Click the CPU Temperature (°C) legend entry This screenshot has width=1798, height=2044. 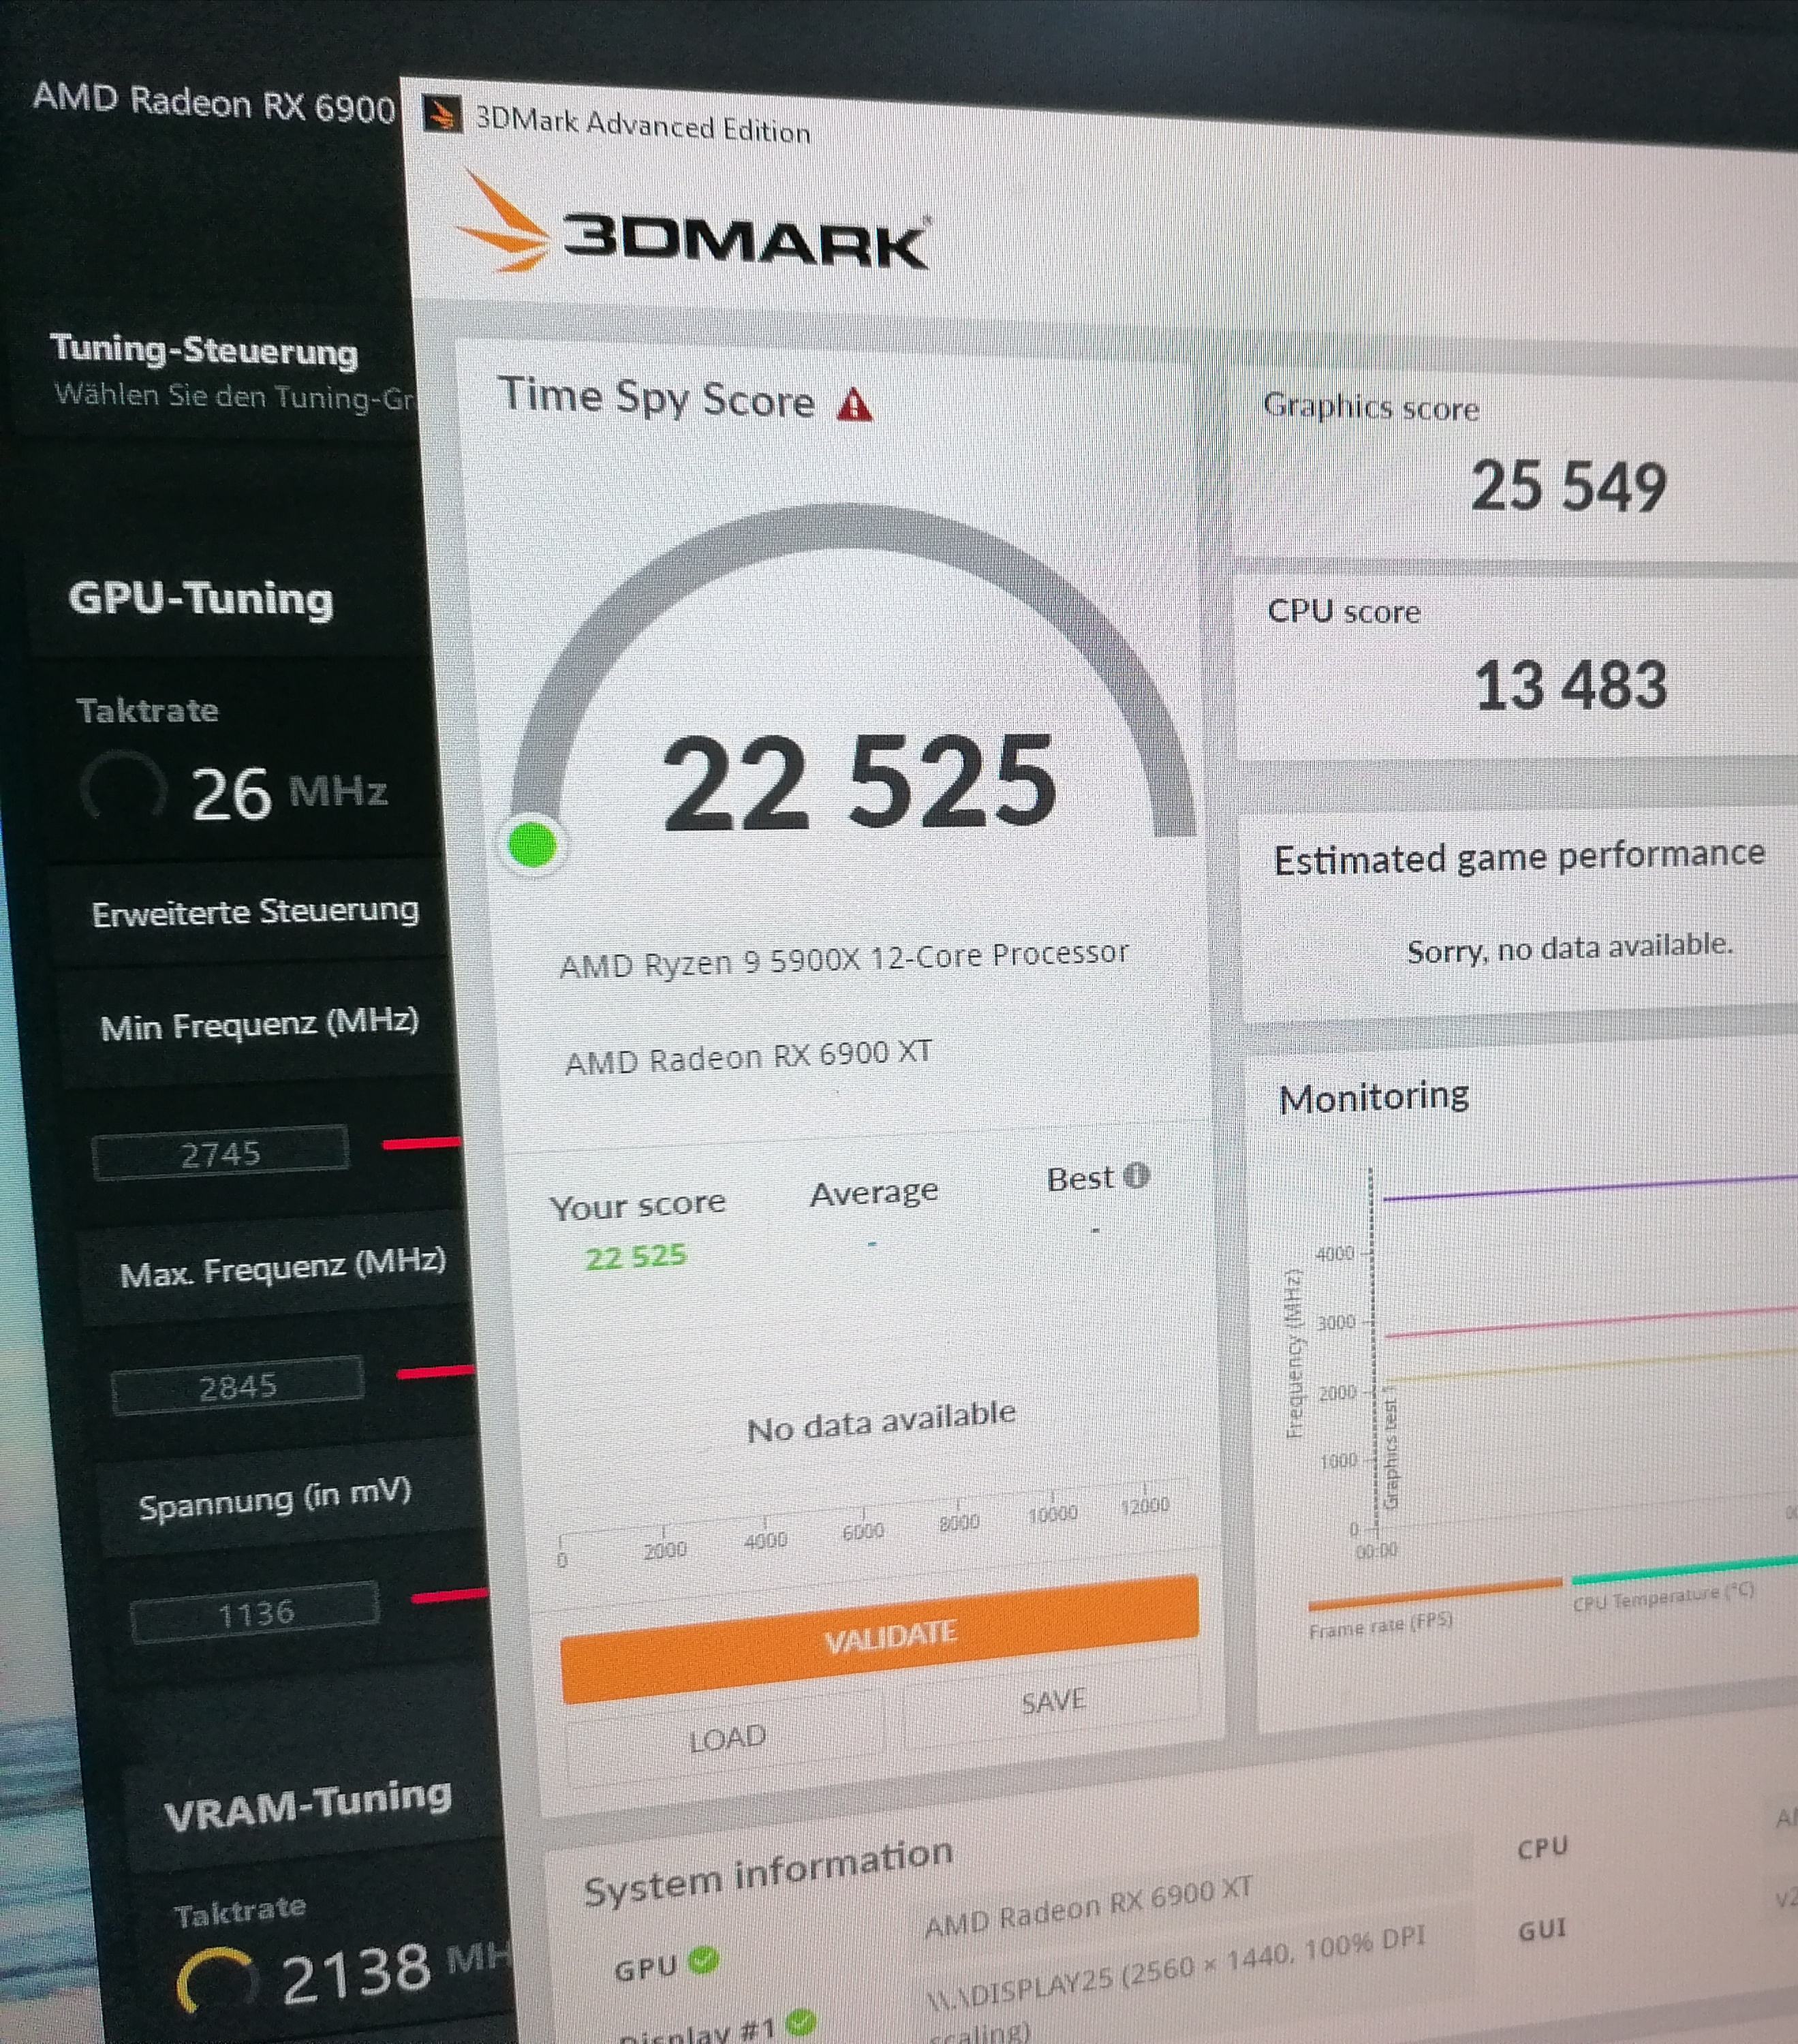tap(1663, 1597)
